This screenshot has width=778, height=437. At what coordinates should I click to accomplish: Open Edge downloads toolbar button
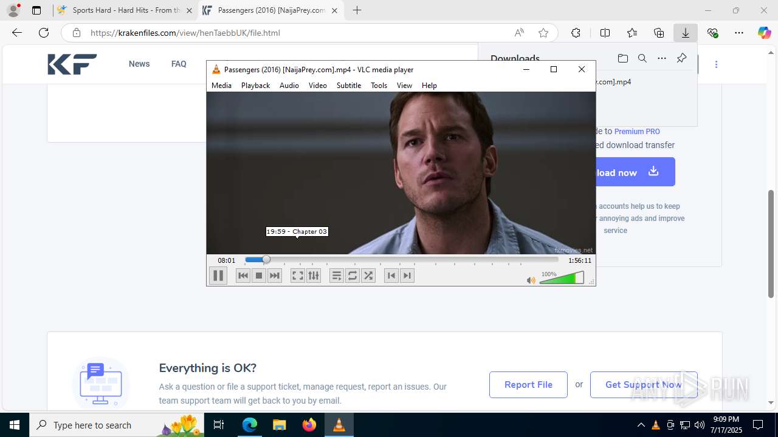[x=686, y=33]
